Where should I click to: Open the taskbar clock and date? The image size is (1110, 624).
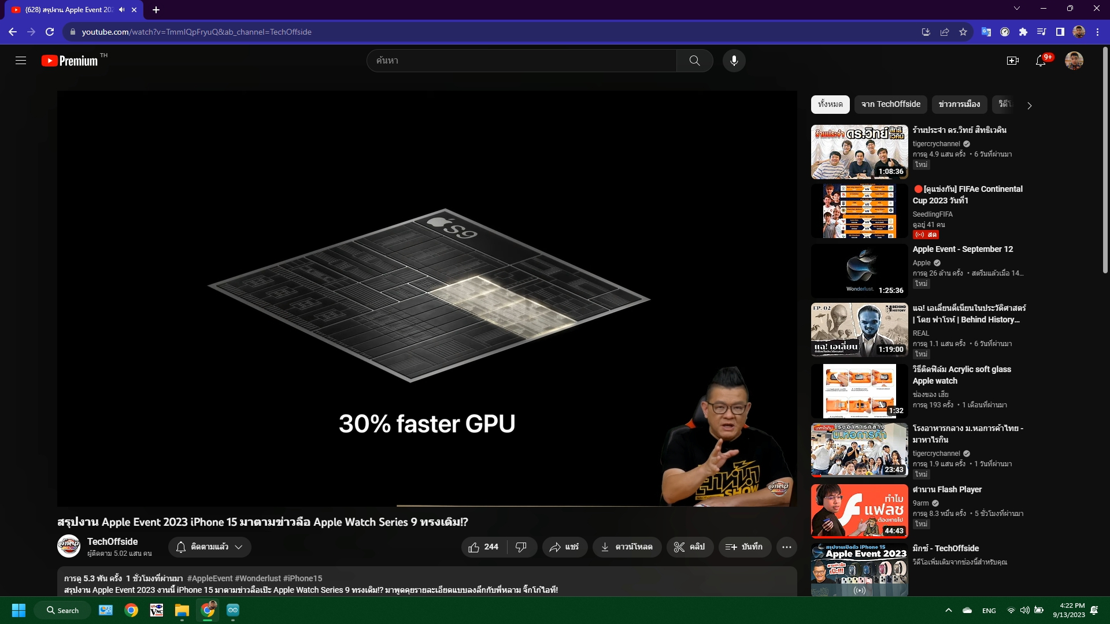click(x=1069, y=610)
